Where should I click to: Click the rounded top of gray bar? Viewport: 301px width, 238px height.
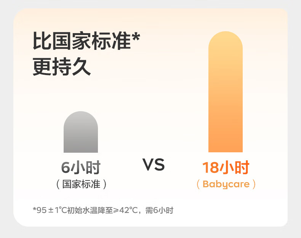pyautogui.click(x=80, y=117)
